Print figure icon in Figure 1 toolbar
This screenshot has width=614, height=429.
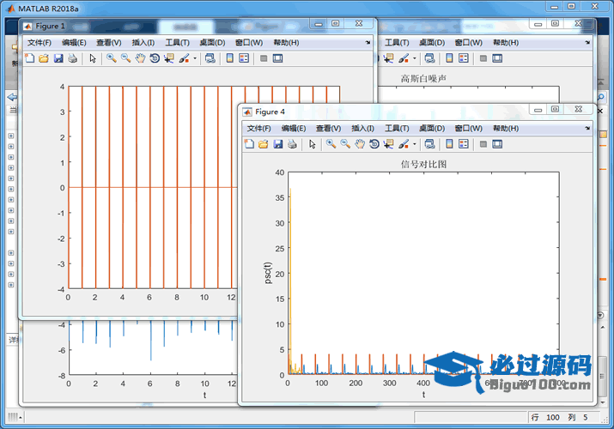72,58
